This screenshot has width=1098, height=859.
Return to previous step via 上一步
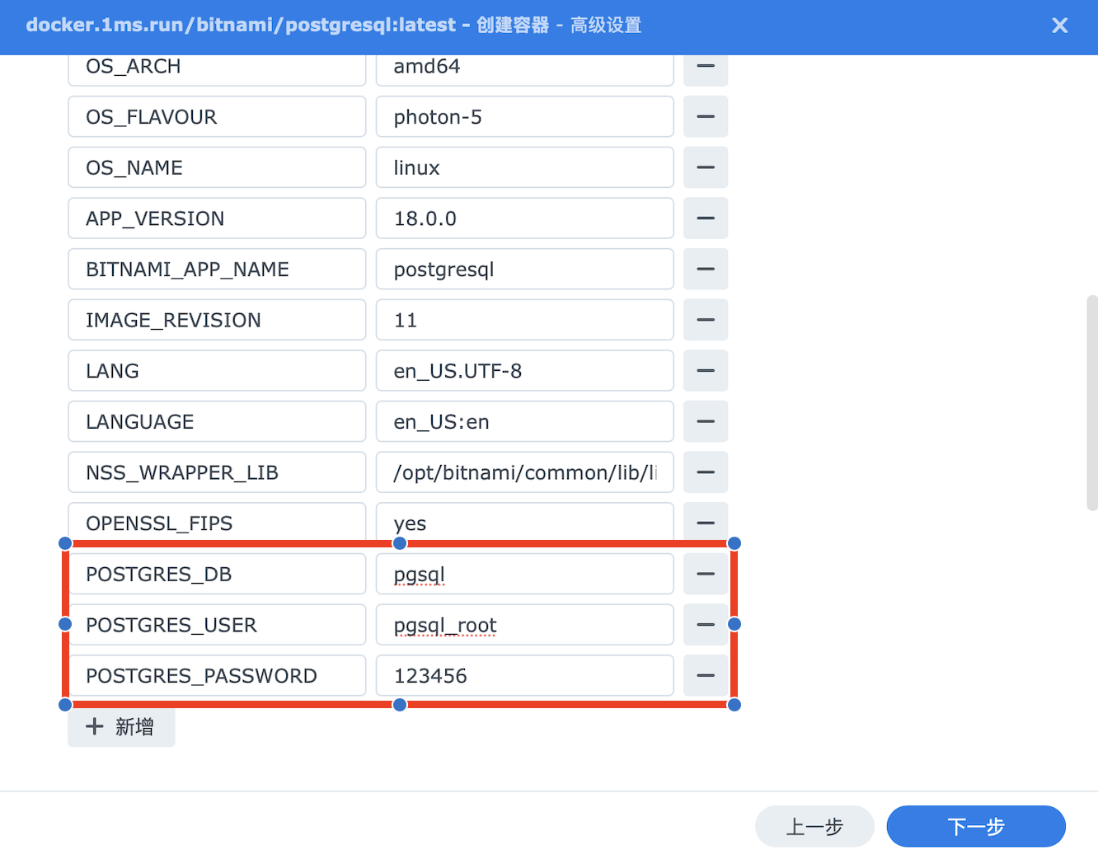coord(814,826)
